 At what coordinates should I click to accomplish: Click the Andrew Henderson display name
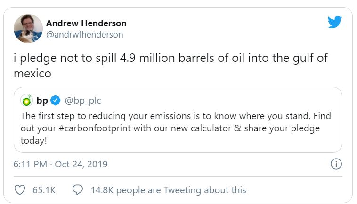[x=86, y=23]
